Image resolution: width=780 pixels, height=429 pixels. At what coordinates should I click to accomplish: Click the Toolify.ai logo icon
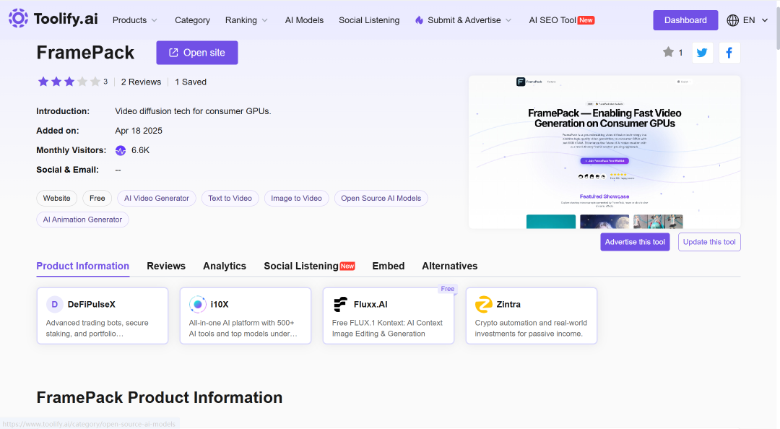(18, 18)
